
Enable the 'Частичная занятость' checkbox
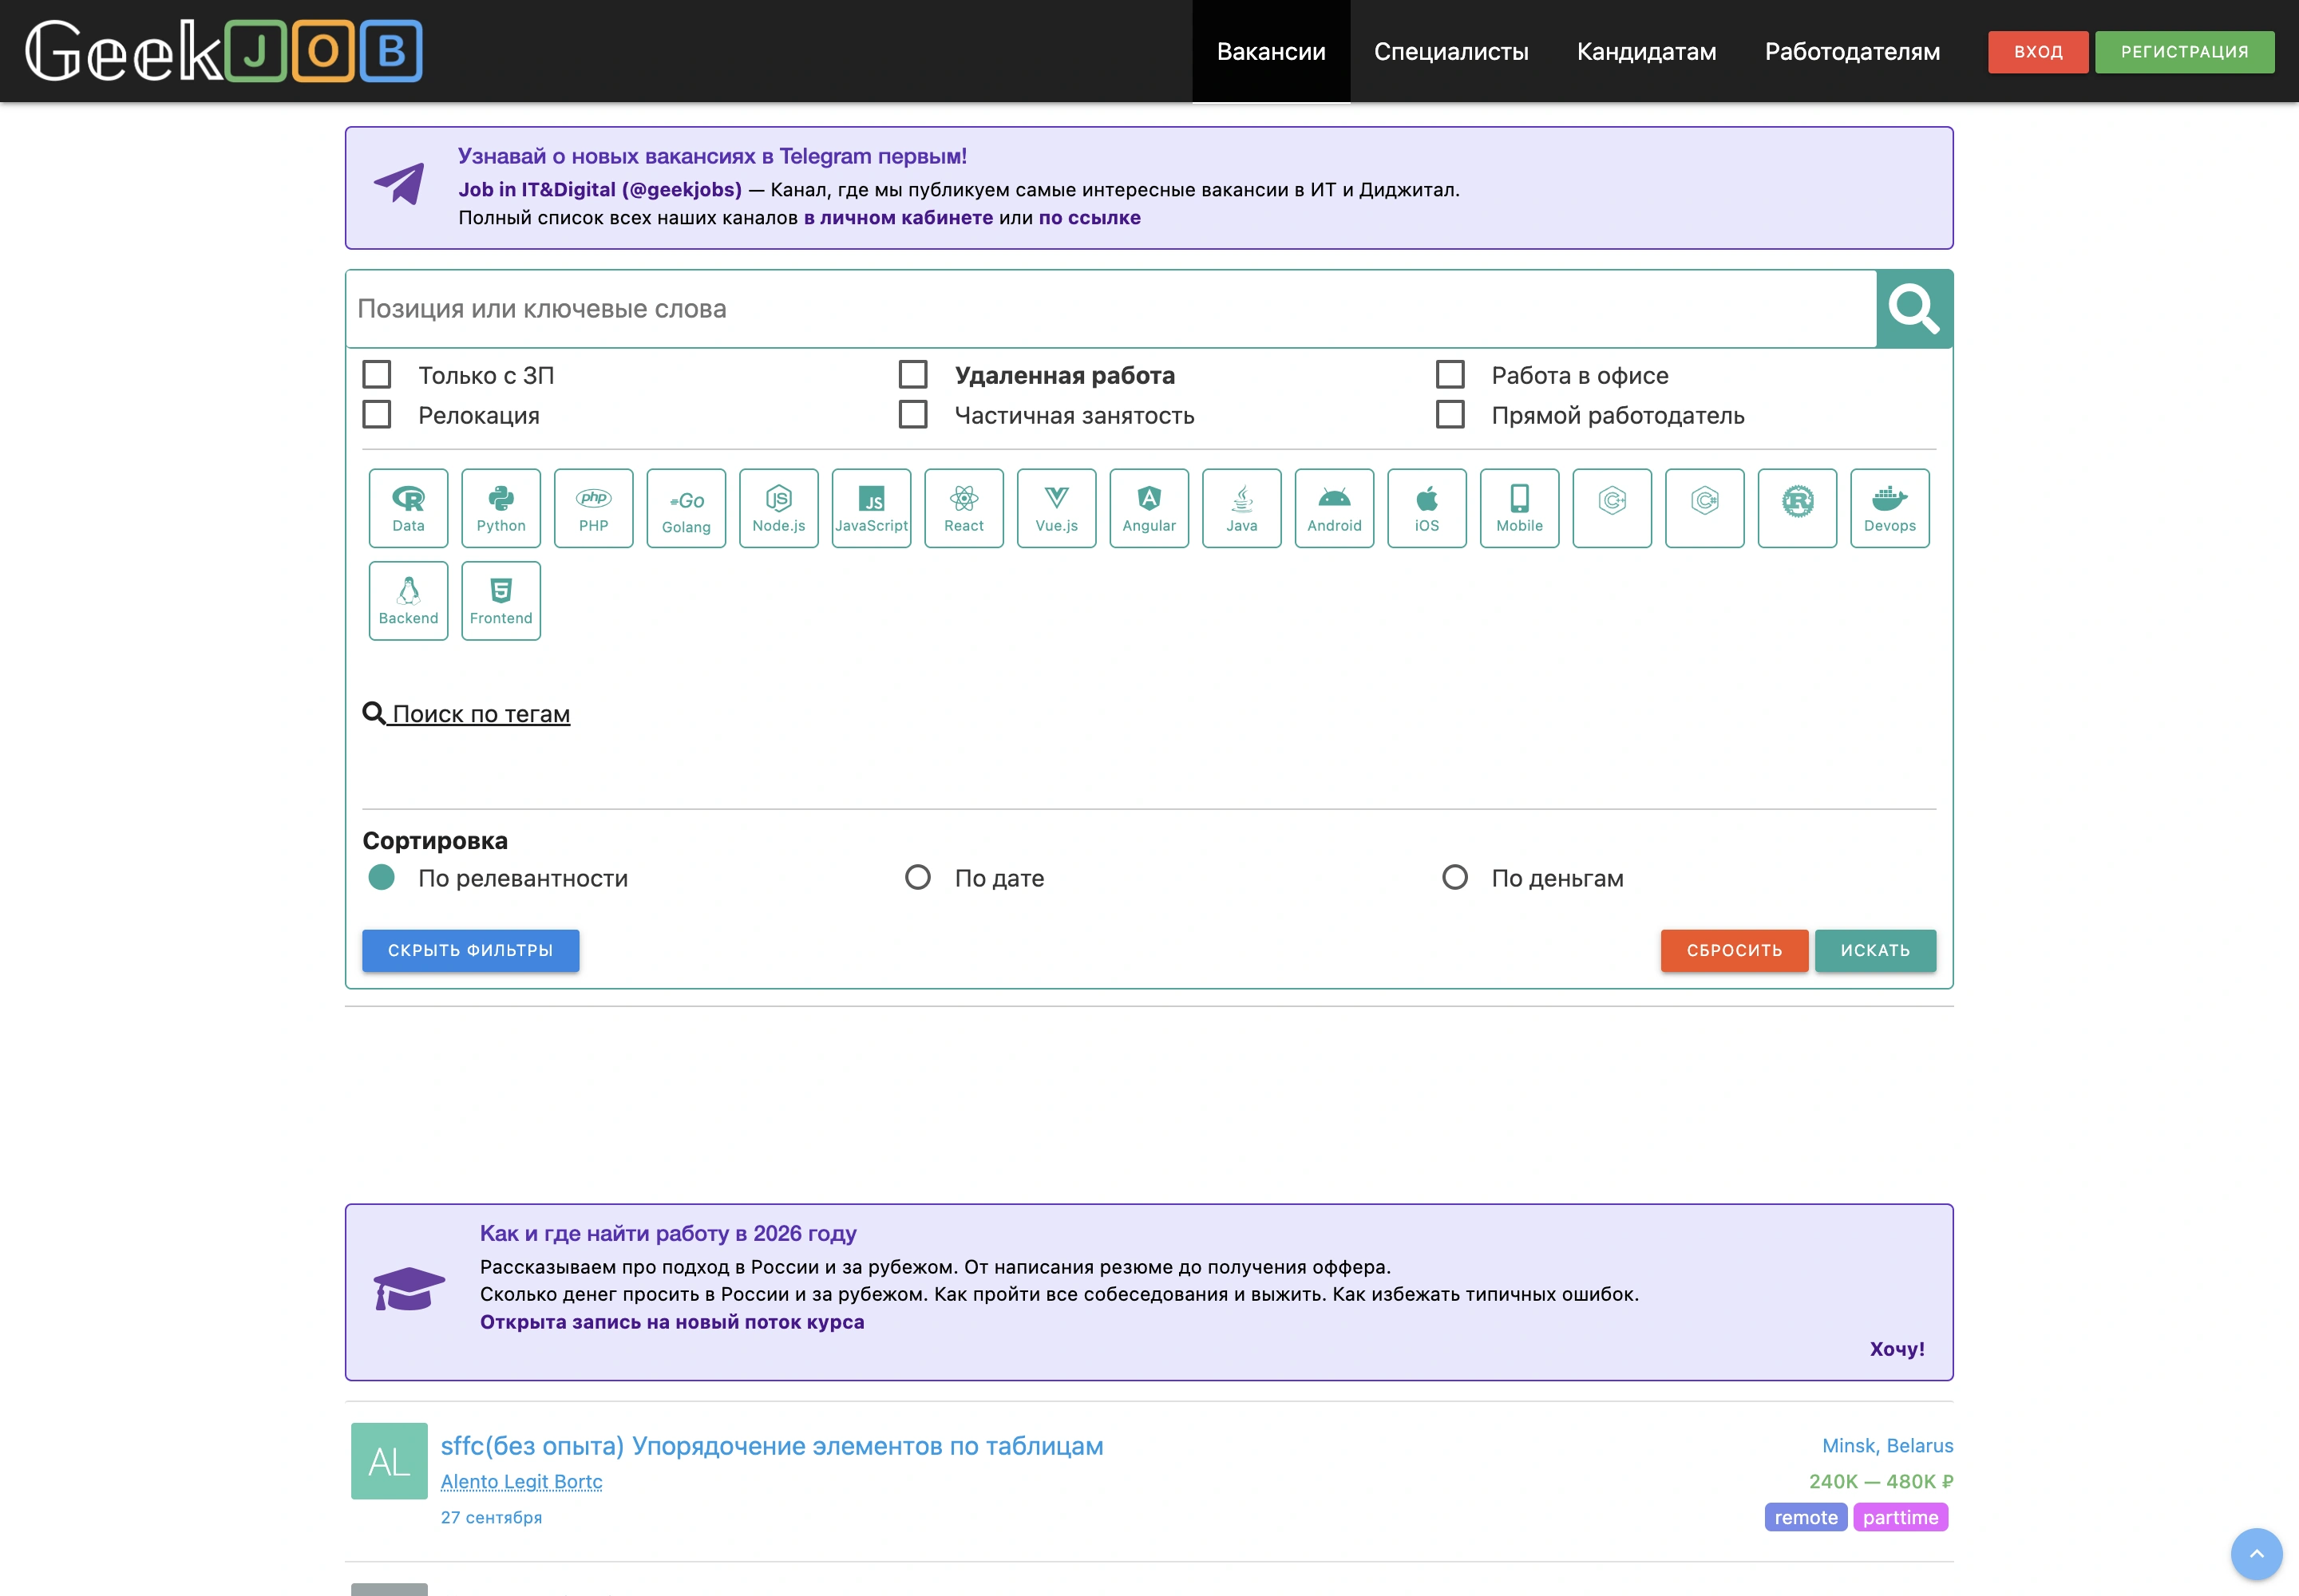tap(912, 414)
